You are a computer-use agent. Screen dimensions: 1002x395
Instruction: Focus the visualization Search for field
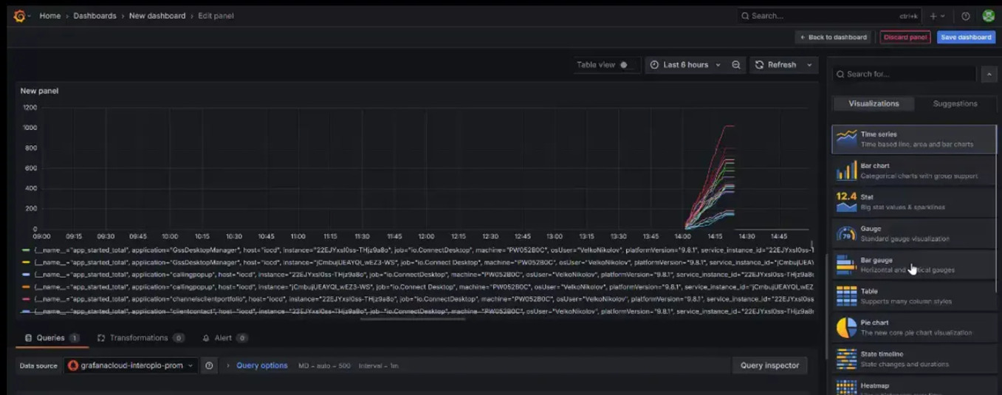(905, 74)
